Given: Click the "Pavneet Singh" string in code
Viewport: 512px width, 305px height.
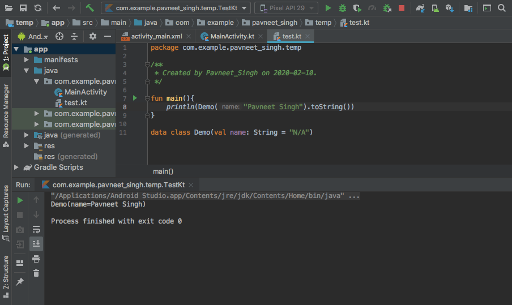Looking at the screenshot, I should (x=274, y=107).
